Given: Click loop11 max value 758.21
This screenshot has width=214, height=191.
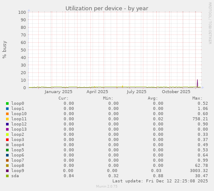Looking at the screenshot, I should pos(200,119).
